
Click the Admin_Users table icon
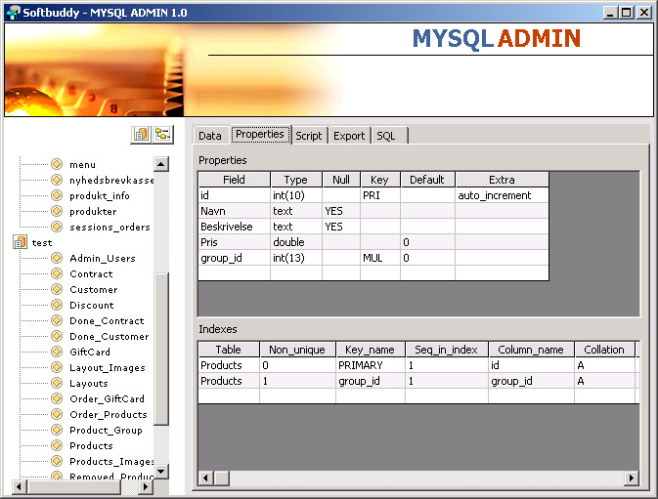(57, 258)
